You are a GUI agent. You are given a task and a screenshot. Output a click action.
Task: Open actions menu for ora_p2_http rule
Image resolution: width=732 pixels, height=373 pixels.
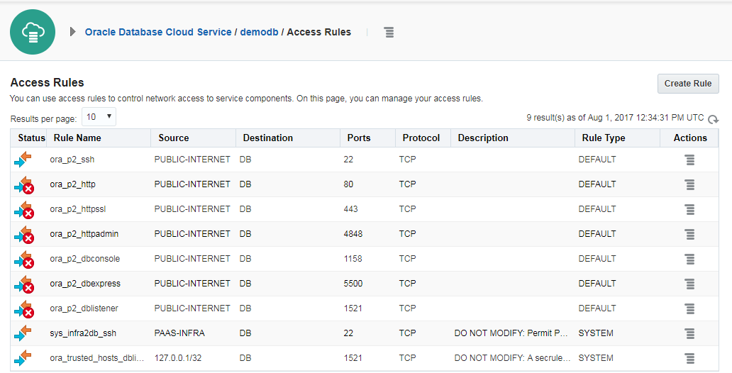click(x=689, y=184)
